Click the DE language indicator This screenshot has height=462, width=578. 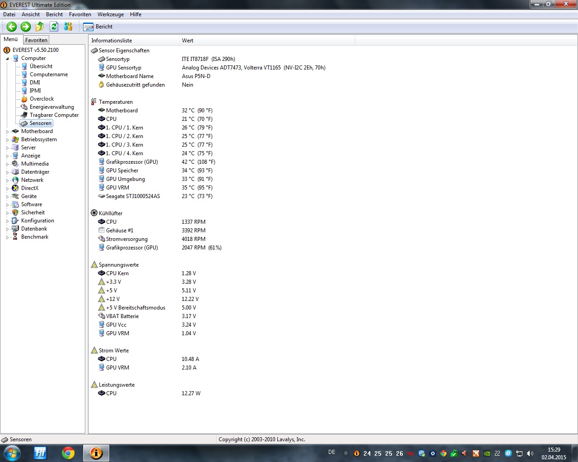[332, 452]
